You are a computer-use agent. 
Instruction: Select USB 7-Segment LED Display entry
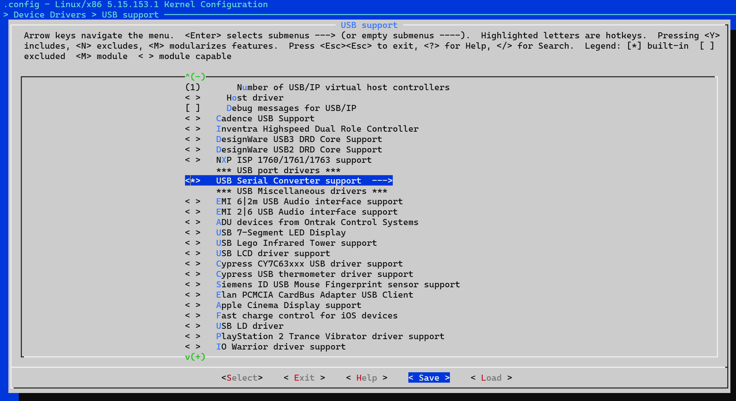pos(265,233)
